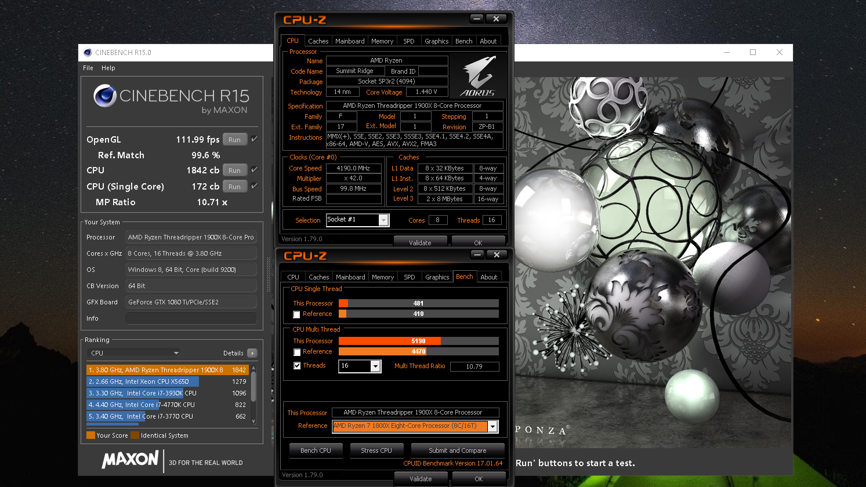Click the CINEBENCH app icon in title bar
This screenshot has width=866, height=487.
88,52
